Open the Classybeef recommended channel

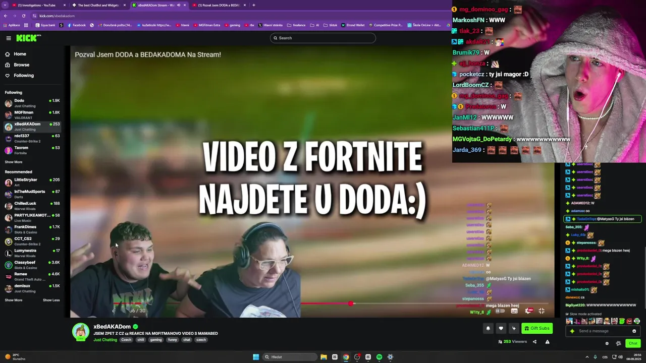tap(32, 265)
